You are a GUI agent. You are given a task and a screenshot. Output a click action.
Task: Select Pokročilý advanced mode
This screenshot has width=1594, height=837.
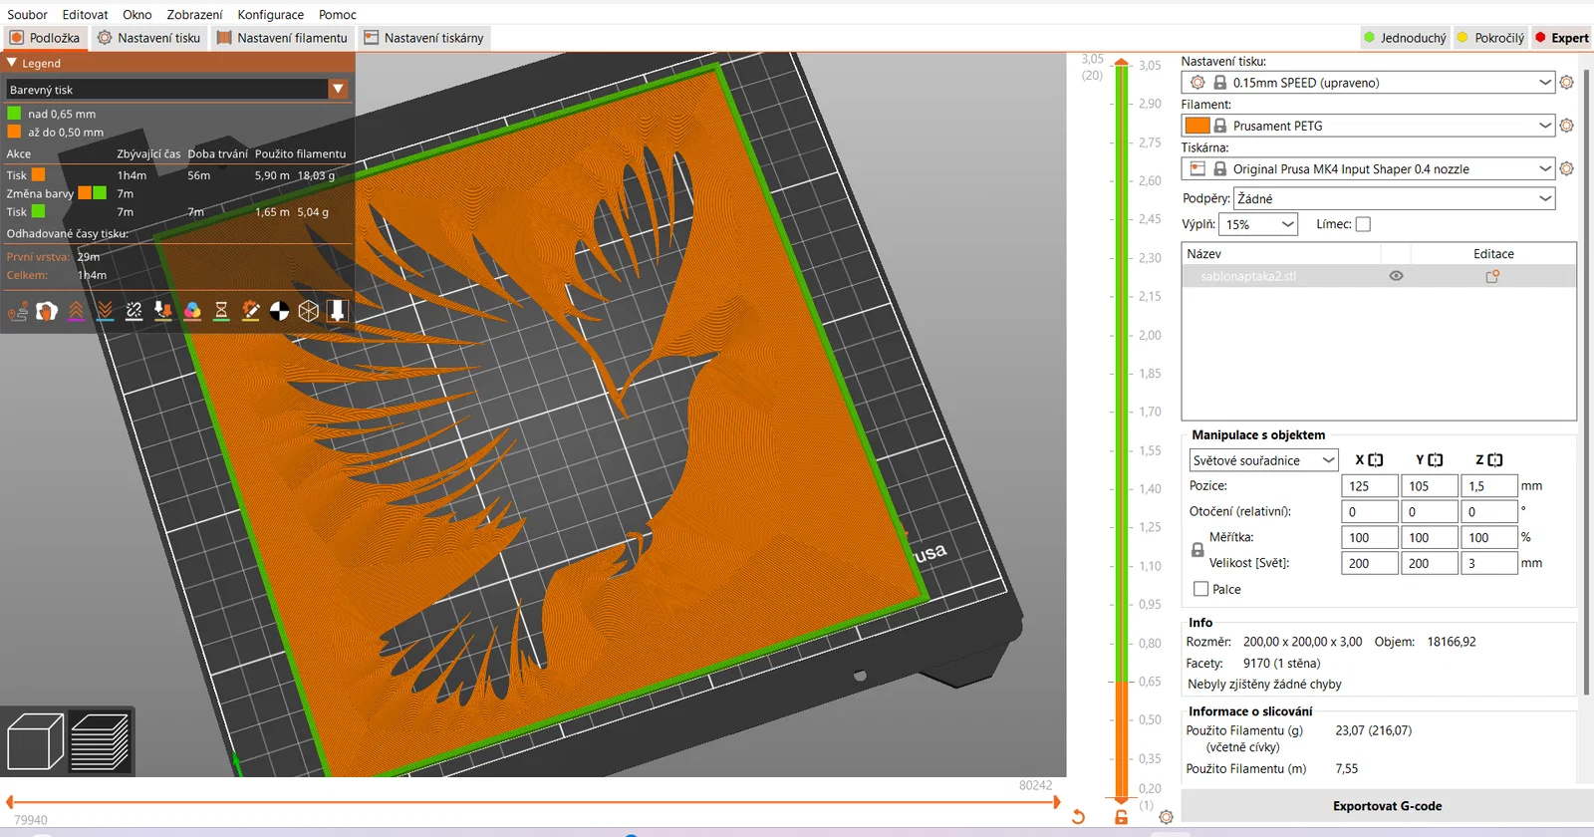pos(1490,38)
